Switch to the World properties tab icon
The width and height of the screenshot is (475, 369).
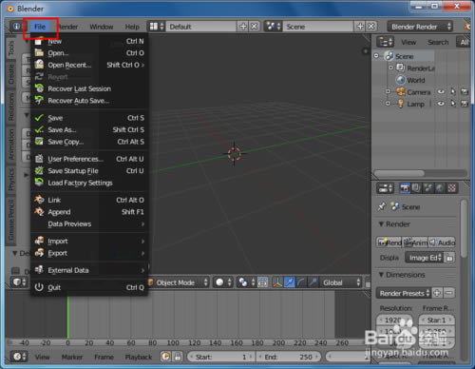click(x=440, y=188)
